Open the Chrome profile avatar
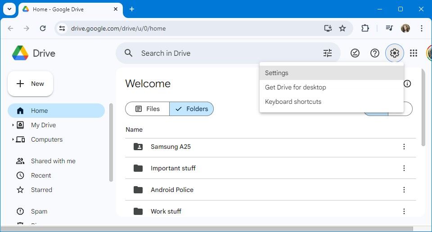The image size is (432, 232). pyautogui.click(x=405, y=28)
